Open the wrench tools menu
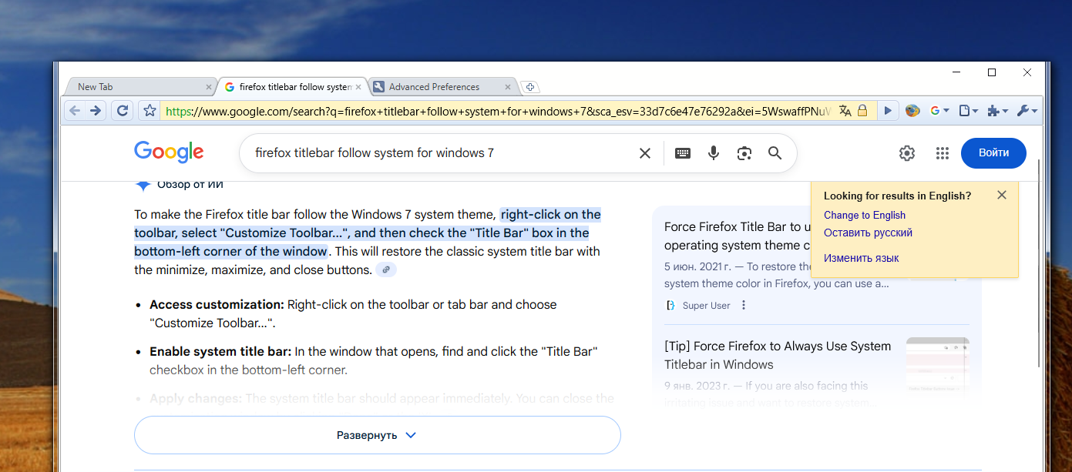 point(1023,111)
